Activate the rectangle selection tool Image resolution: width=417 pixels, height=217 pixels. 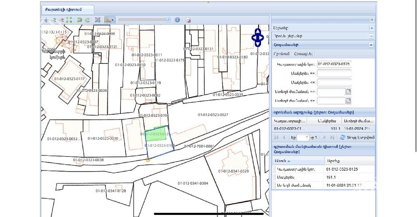click(98, 20)
